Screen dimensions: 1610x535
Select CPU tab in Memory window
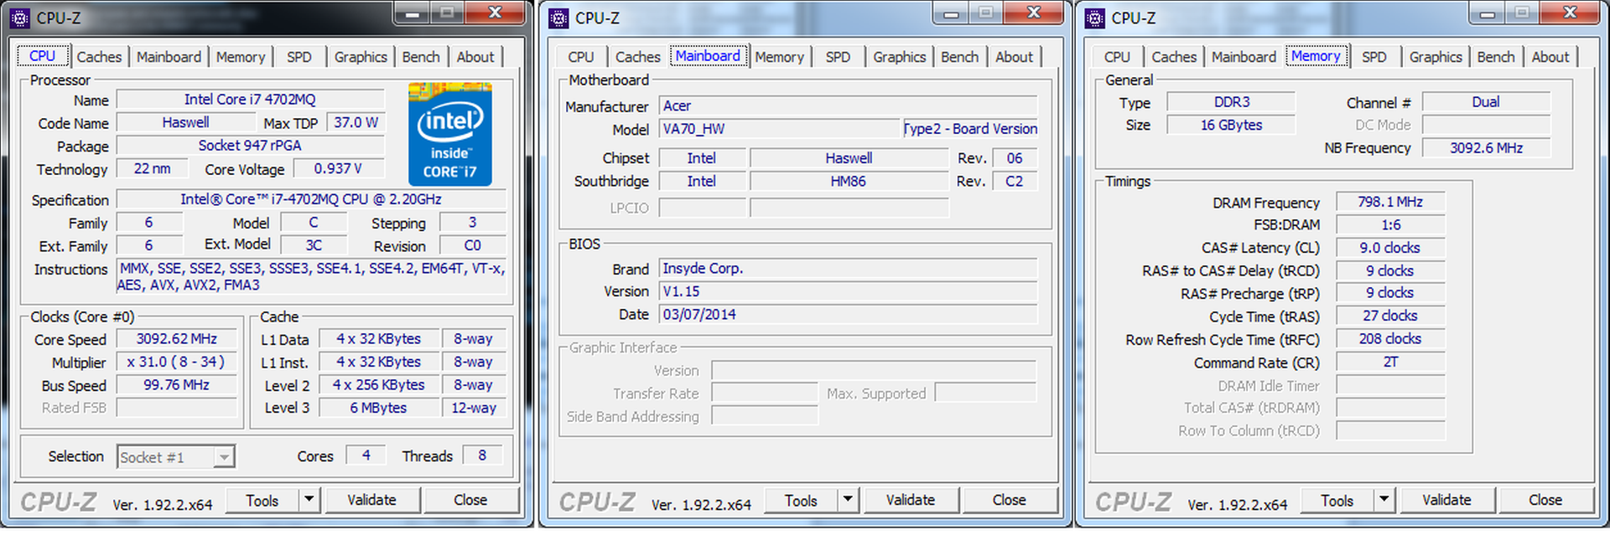[x=1117, y=57]
